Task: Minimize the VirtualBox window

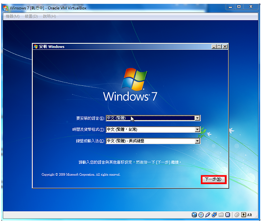Action: click(x=230, y=7)
